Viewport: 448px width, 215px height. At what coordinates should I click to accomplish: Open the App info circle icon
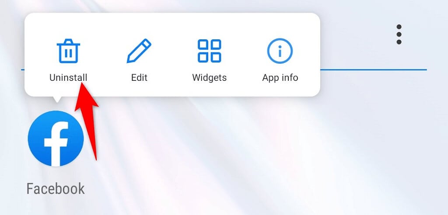[x=280, y=51]
